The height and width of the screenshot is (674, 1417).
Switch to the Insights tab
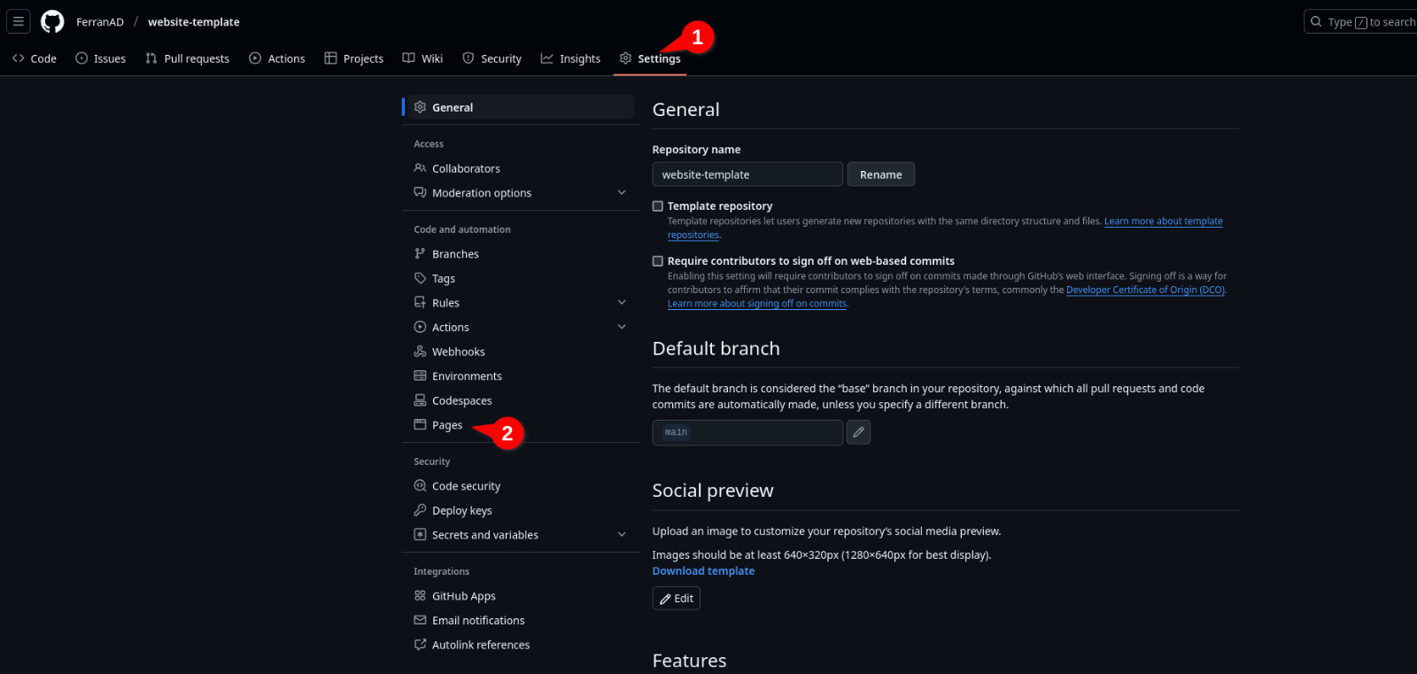pos(570,58)
